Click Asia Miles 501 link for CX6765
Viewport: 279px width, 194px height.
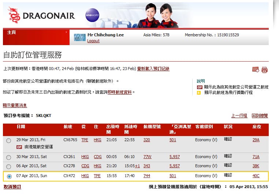click(172, 140)
